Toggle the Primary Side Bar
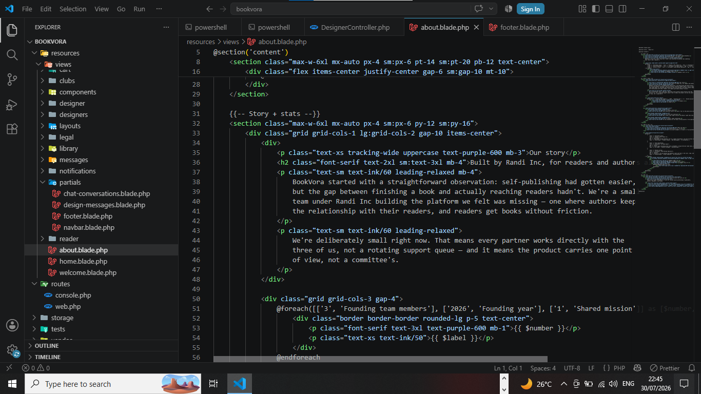The width and height of the screenshot is (701, 394). pos(595,9)
